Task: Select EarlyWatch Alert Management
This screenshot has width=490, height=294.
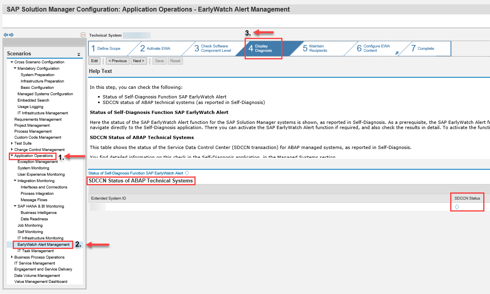Action: (x=43, y=245)
